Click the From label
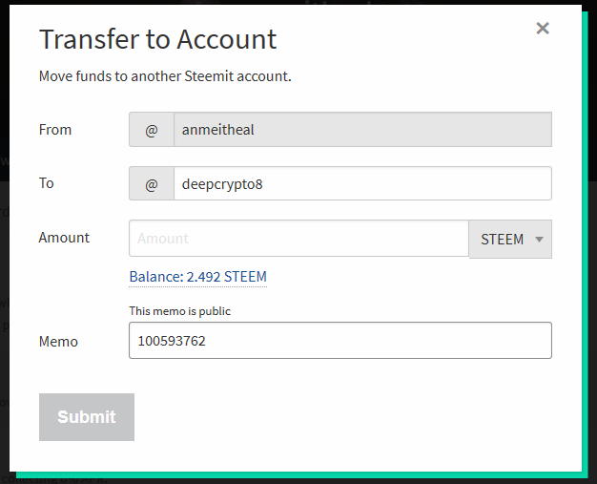 (x=55, y=130)
